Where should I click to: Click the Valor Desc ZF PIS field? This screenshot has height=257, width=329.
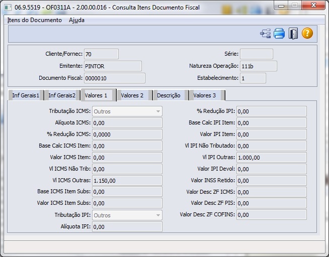coord(272,203)
